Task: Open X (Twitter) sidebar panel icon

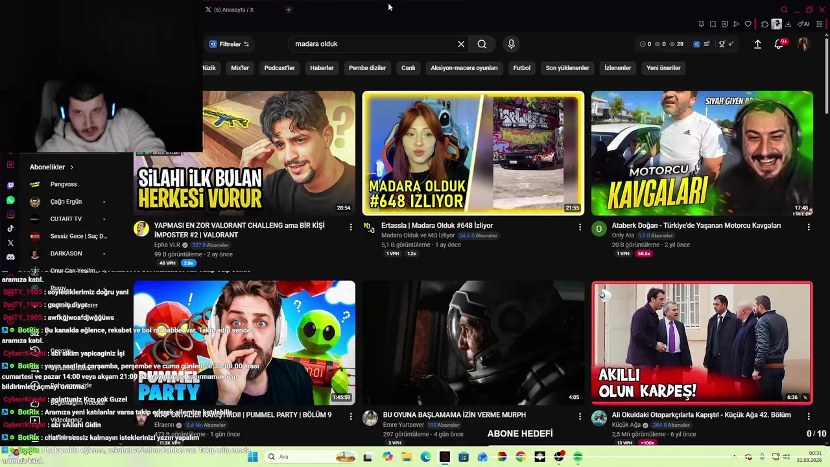Action: coord(10,243)
